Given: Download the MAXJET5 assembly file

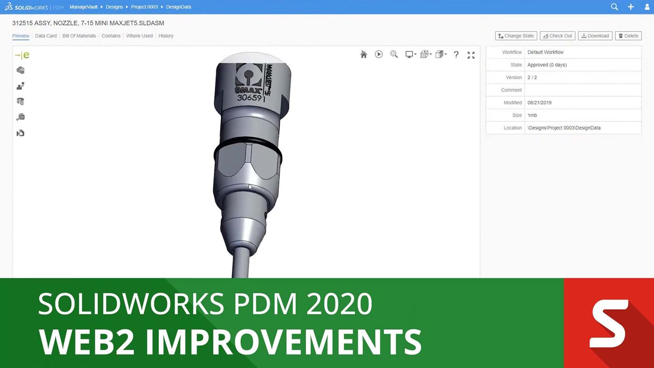Looking at the screenshot, I should tap(595, 35).
